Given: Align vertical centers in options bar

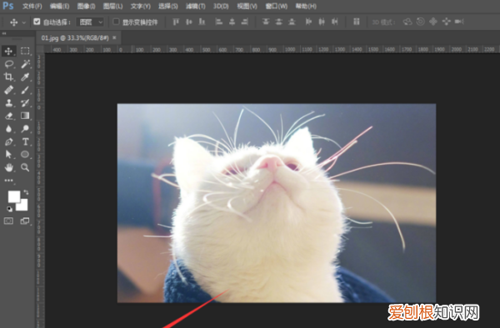Looking at the screenshot, I should tap(189, 22).
